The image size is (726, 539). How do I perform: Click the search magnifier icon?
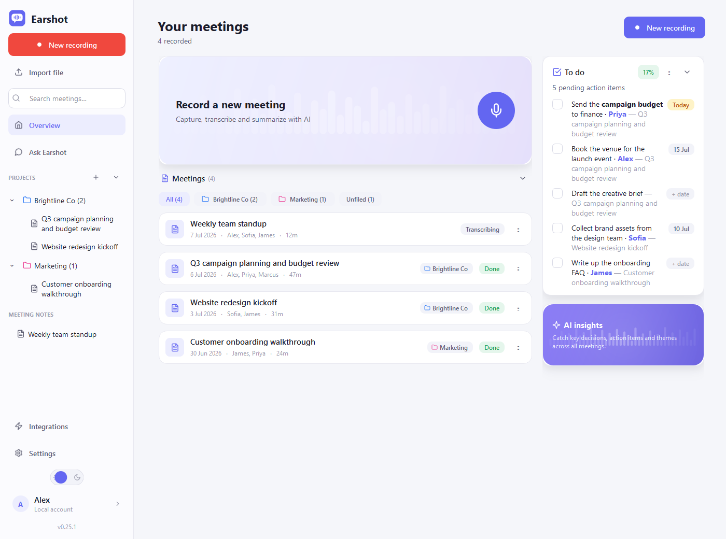point(17,98)
